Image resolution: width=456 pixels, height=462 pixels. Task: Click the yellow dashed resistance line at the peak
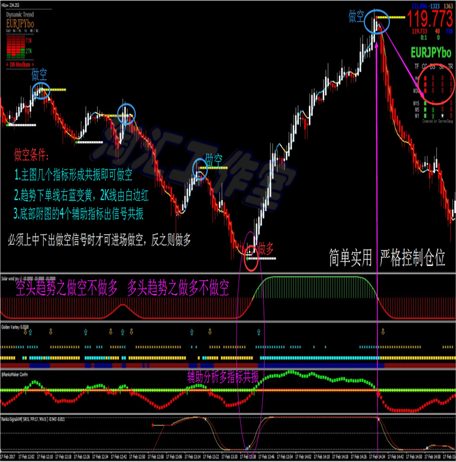(x=391, y=17)
